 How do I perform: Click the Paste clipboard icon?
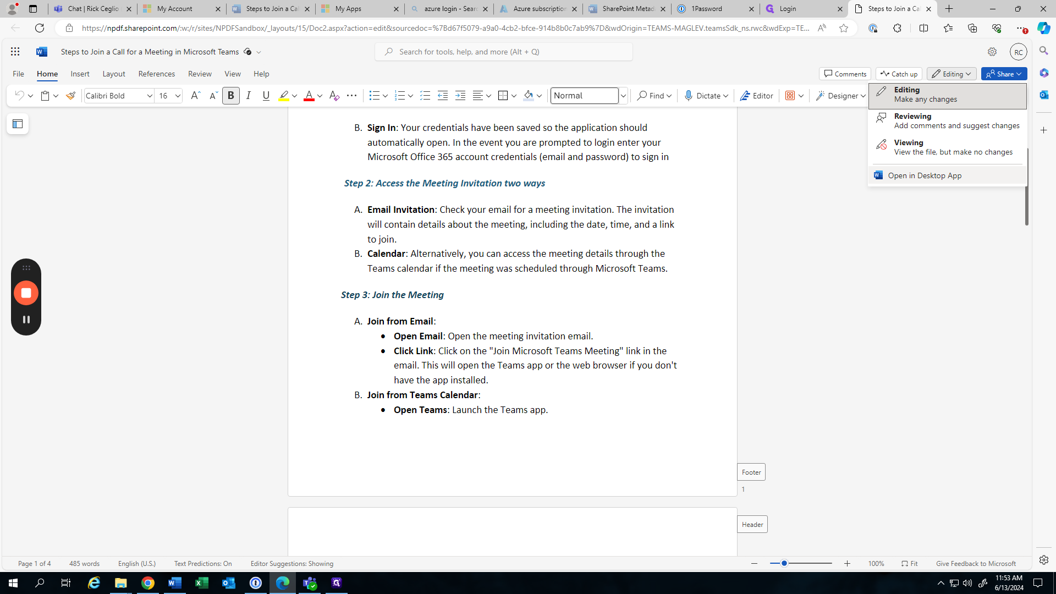[x=45, y=96]
